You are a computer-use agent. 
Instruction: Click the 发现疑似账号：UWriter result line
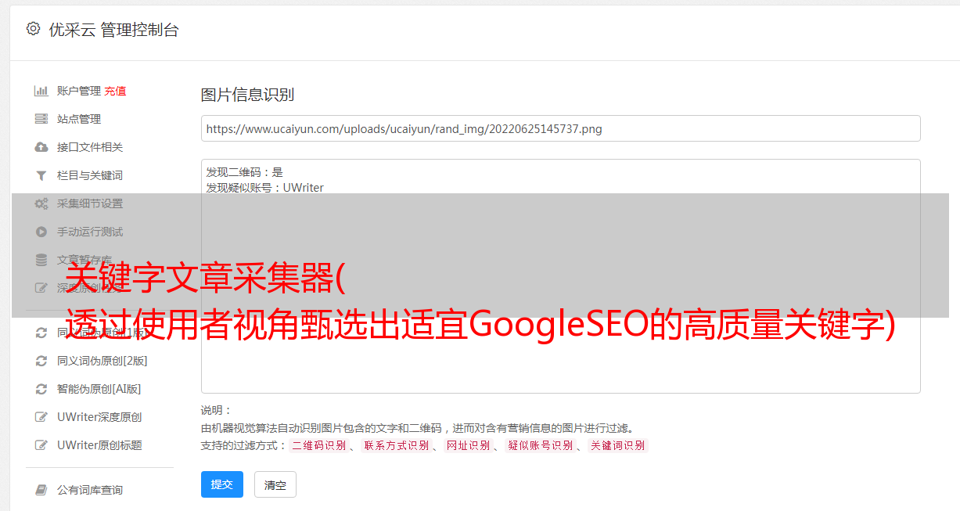(265, 188)
